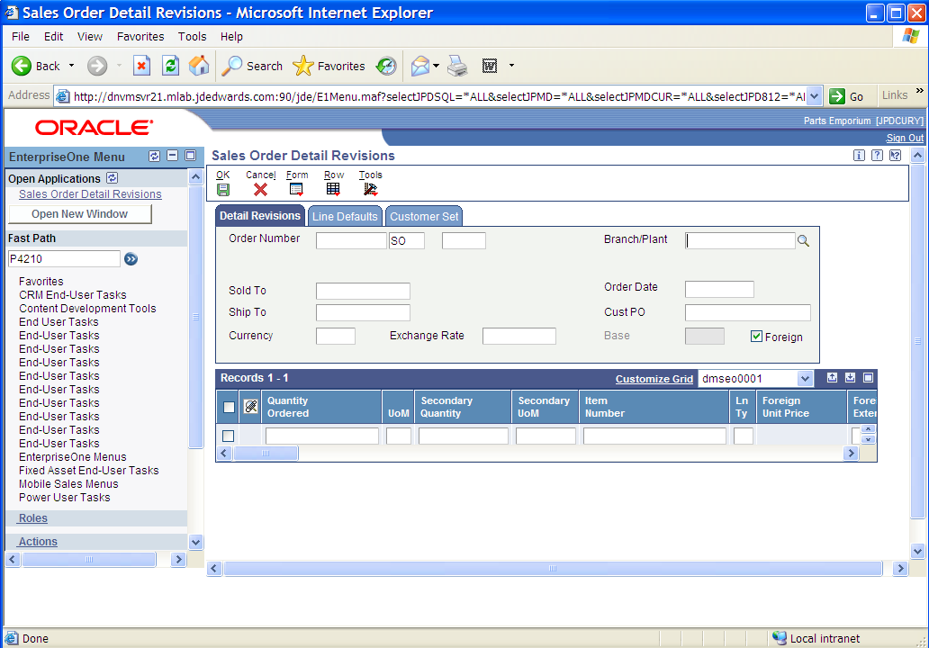Open Power User Tasks menu item
This screenshot has width=929, height=648.
click(x=65, y=498)
